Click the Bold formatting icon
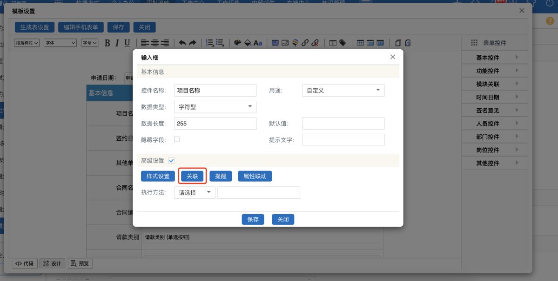 [108, 43]
